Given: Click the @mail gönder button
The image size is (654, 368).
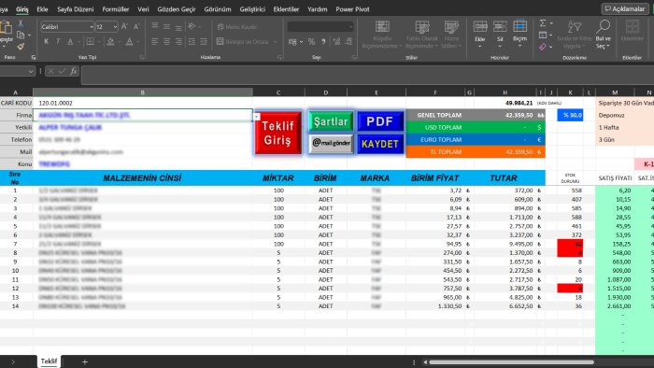Looking at the screenshot, I should coord(331,143).
